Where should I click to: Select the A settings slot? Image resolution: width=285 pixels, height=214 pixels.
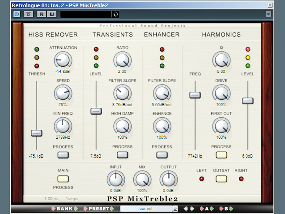207,209
